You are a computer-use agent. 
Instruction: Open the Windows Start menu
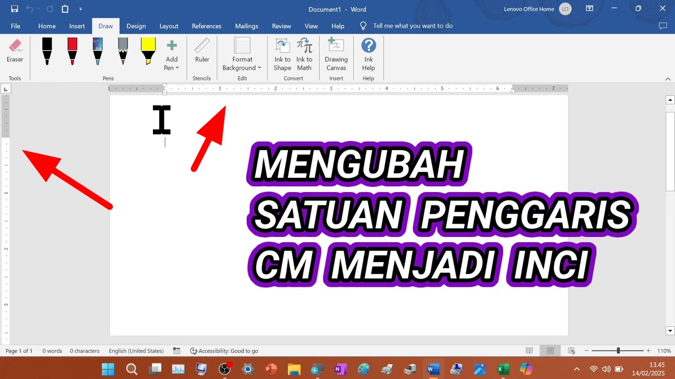click(108, 368)
